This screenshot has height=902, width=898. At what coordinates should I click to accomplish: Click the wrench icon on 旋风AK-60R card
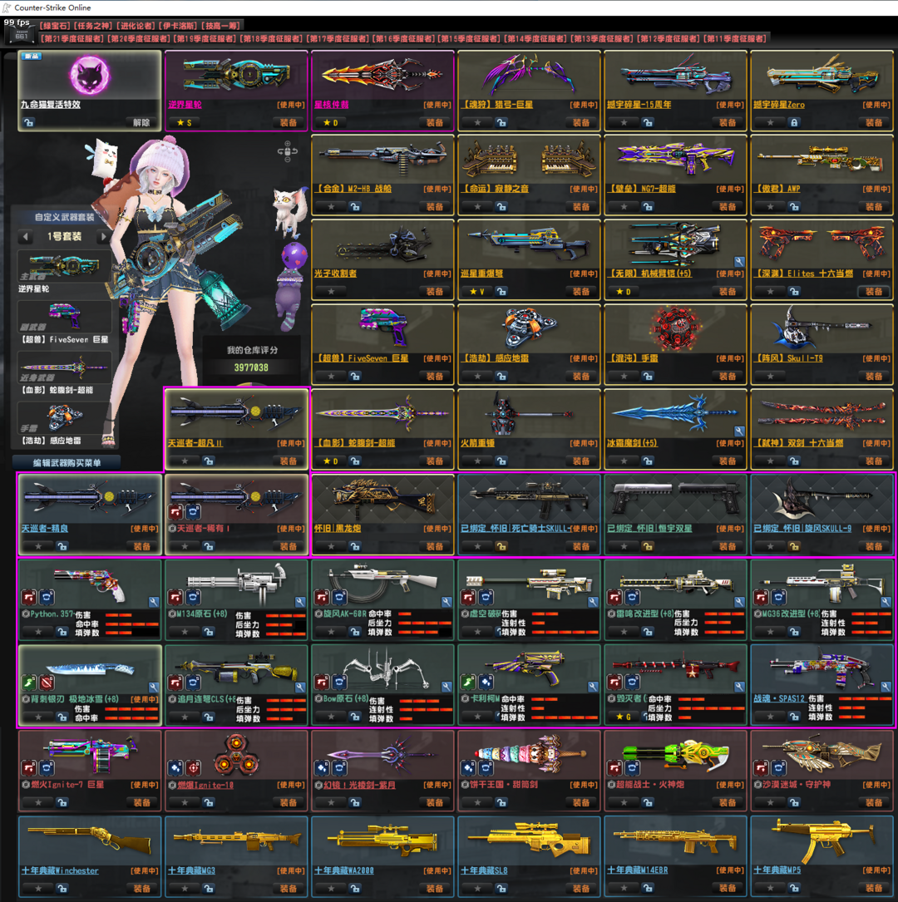(447, 602)
